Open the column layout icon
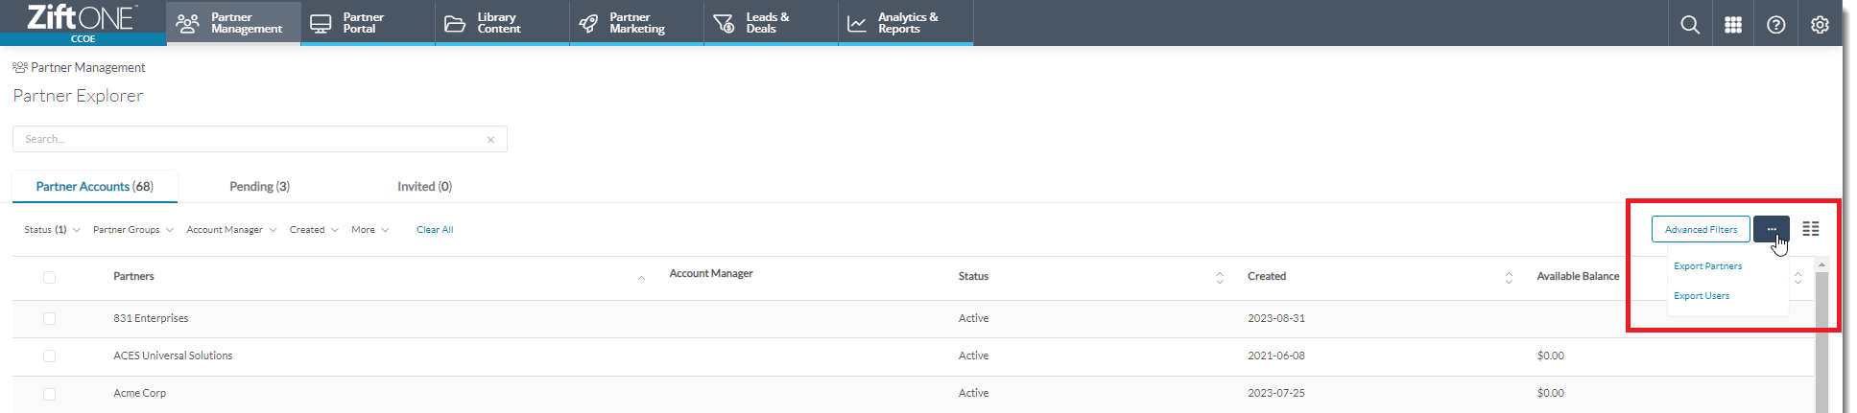Viewport: 1857px width, 413px height. [1811, 229]
